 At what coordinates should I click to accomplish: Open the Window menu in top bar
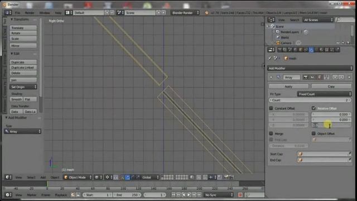[45, 13]
